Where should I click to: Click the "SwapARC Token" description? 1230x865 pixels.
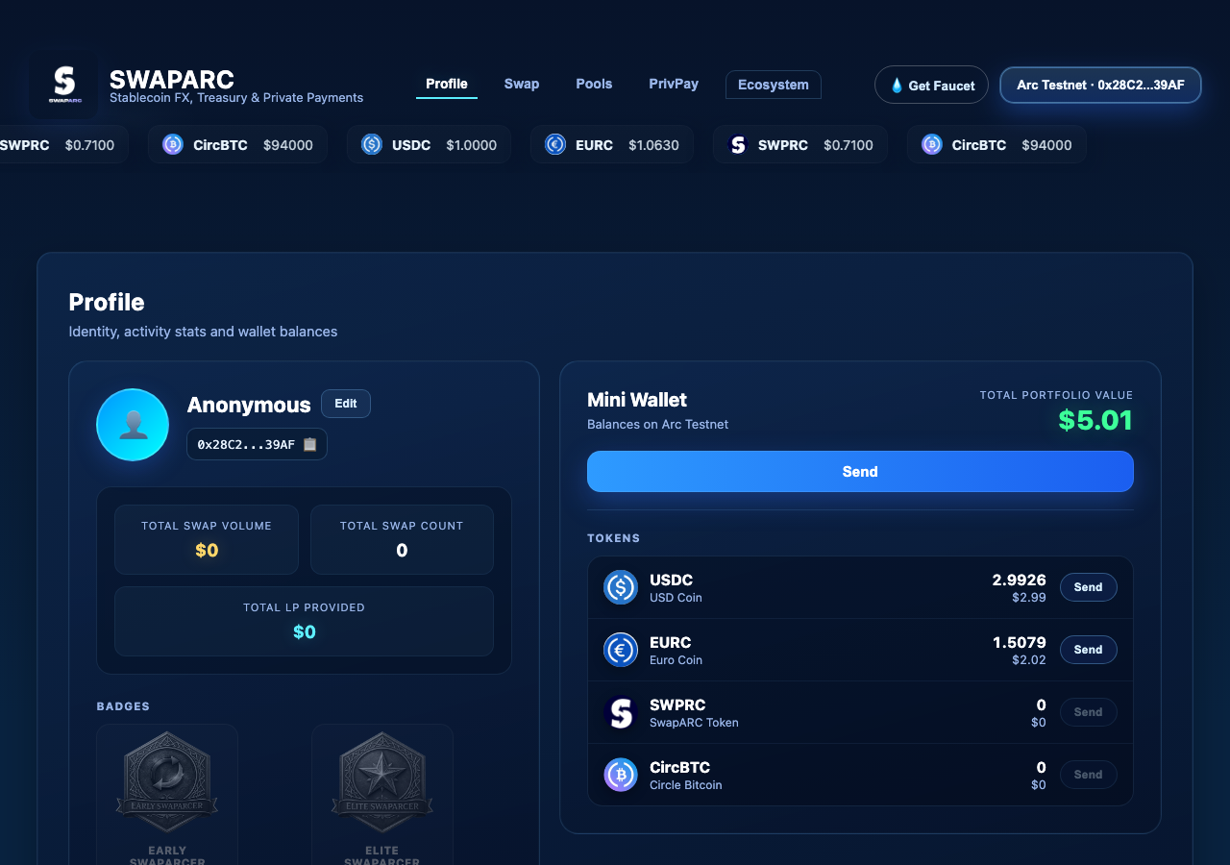[x=694, y=723]
